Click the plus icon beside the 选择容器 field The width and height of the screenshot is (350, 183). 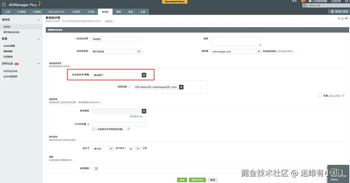click(x=181, y=87)
